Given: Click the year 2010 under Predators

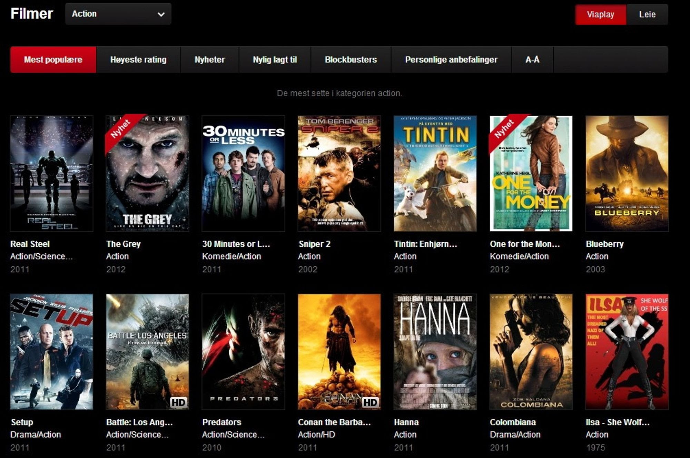Looking at the screenshot, I should click(x=212, y=448).
